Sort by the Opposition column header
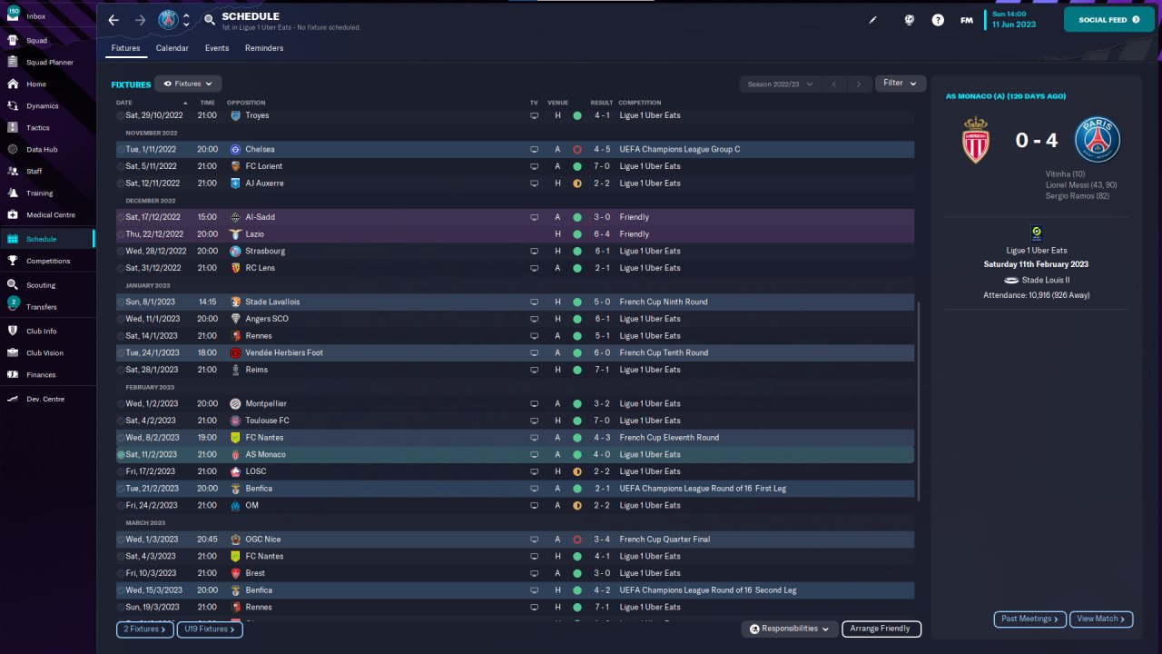1162x654 pixels. (x=246, y=103)
